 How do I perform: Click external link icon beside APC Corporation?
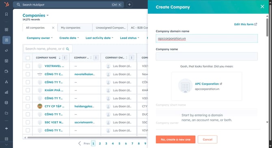(221, 84)
